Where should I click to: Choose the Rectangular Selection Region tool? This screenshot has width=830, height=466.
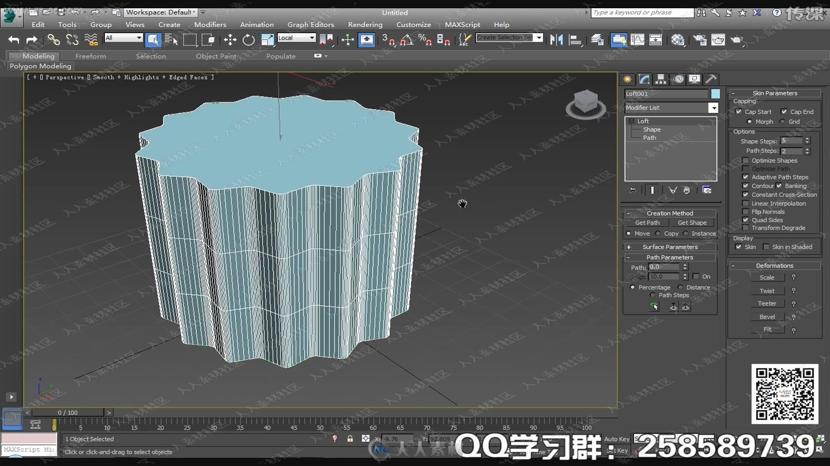point(190,40)
